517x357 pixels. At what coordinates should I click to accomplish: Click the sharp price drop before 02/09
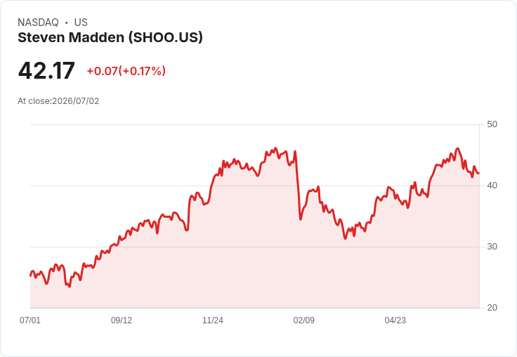(298, 186)
